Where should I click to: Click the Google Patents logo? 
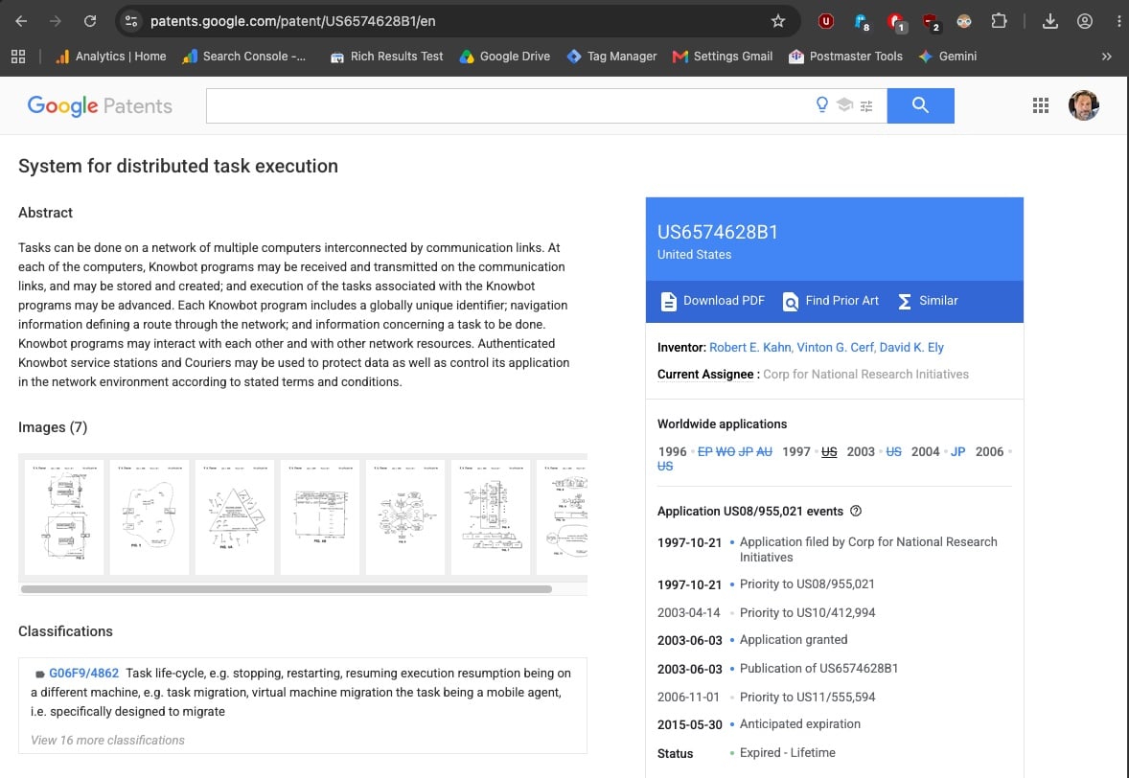coord(100,105)
